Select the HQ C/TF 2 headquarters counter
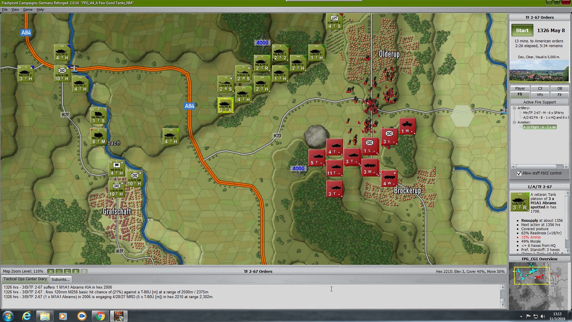The width and height of the screenshot is (572, 322). pyautogui.click(x=26, y=74)
